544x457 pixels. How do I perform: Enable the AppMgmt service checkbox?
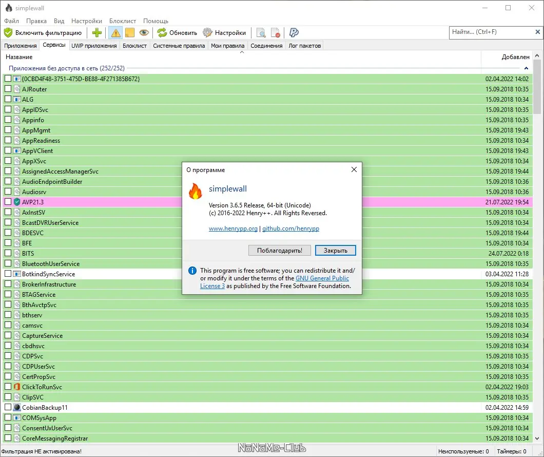coord(8,130)
